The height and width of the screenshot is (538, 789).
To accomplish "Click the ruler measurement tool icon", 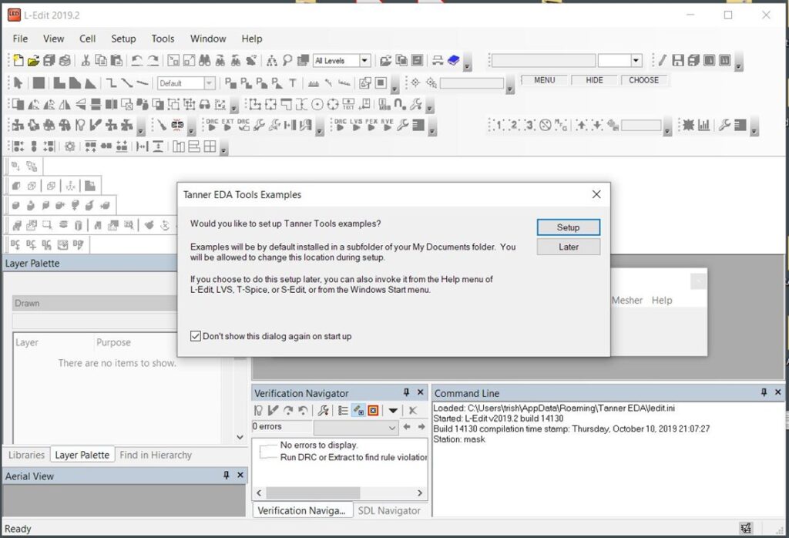I will click(314, 83).
